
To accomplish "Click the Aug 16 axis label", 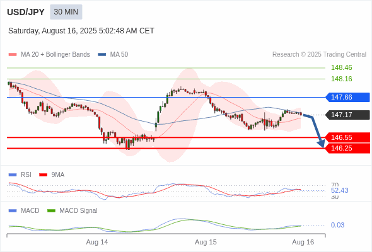I will (x=303, y=242).
